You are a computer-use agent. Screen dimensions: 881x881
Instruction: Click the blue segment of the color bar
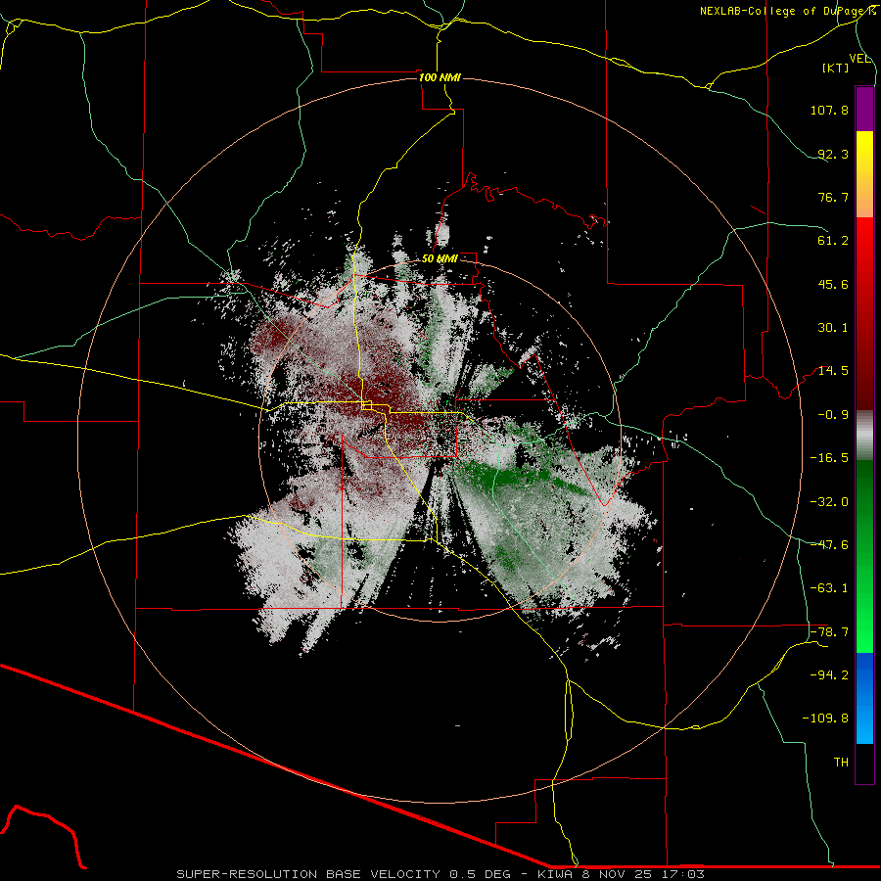(864, 698)
